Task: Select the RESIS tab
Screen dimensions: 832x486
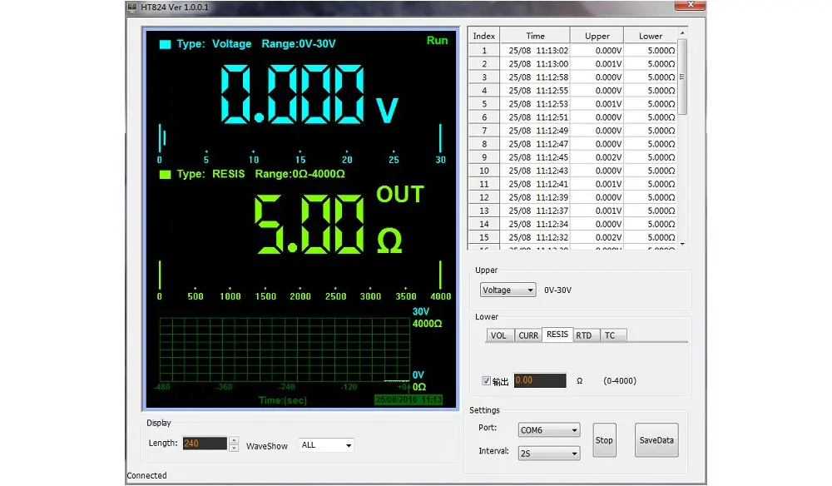Action: [x=557, y=335]
